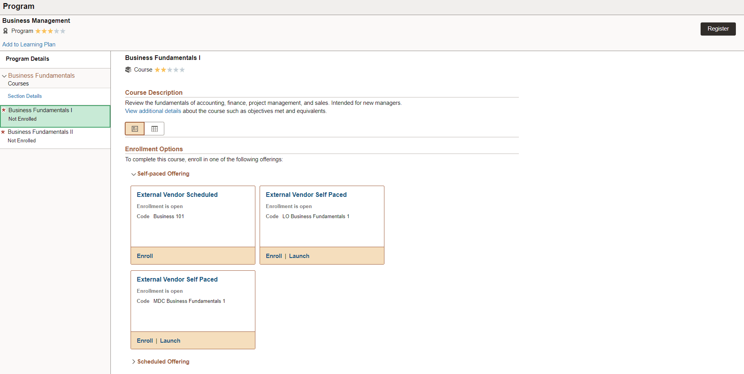Screen dimensions: 744x374
Task: Enroll in External Vendor Scheduled offering
Action: (x=145, y=256)
